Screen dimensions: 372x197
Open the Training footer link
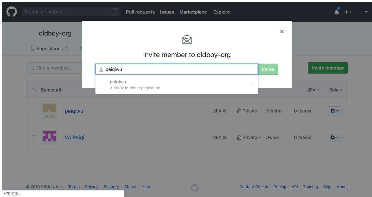pyautogui.click(x=310, y=187)
